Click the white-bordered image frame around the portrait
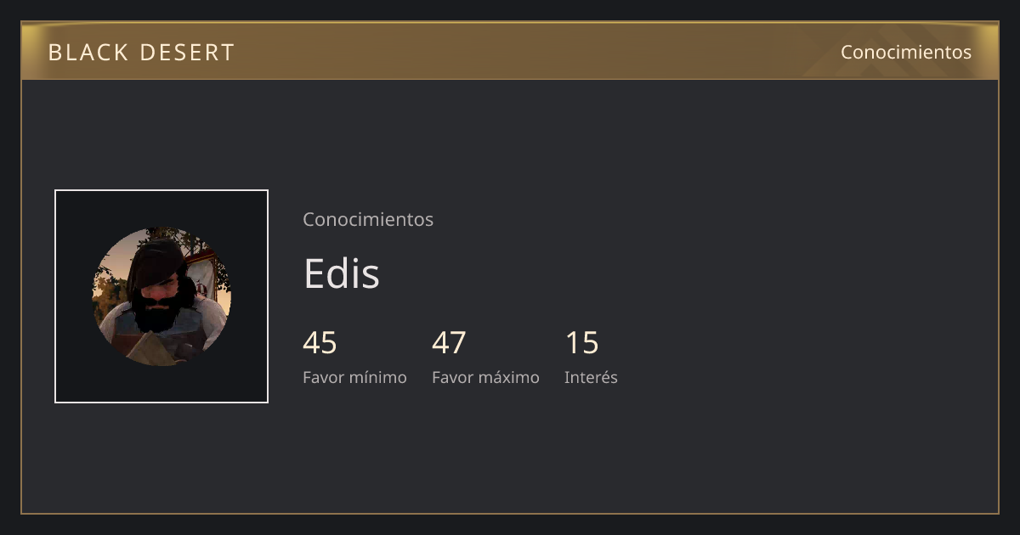This screenshot has width=1020, height=535. click(161, 296)
